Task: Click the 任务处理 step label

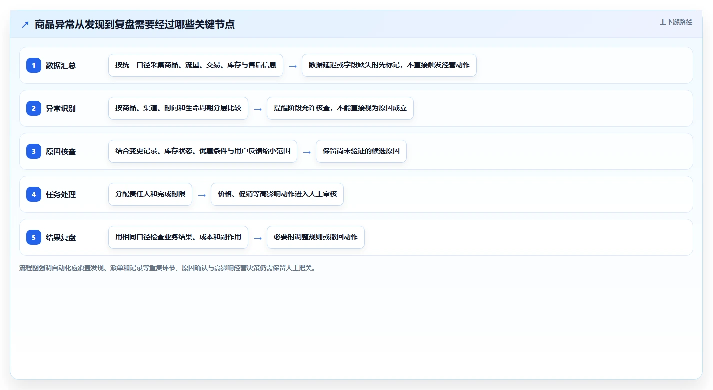Action: click(x=61, y=194)
